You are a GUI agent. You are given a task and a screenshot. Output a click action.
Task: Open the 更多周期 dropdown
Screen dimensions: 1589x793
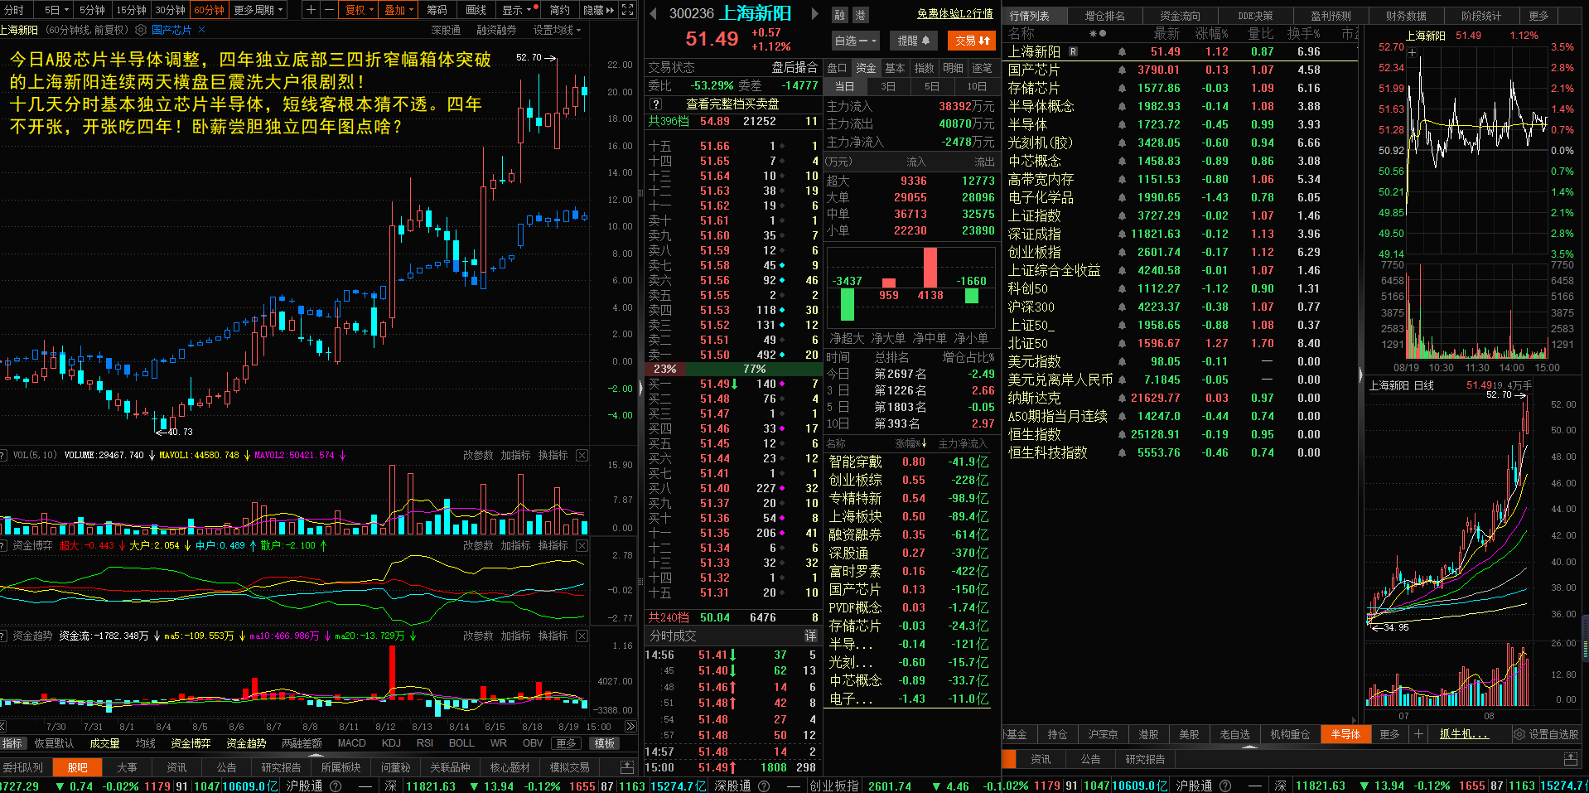(258, 10)
